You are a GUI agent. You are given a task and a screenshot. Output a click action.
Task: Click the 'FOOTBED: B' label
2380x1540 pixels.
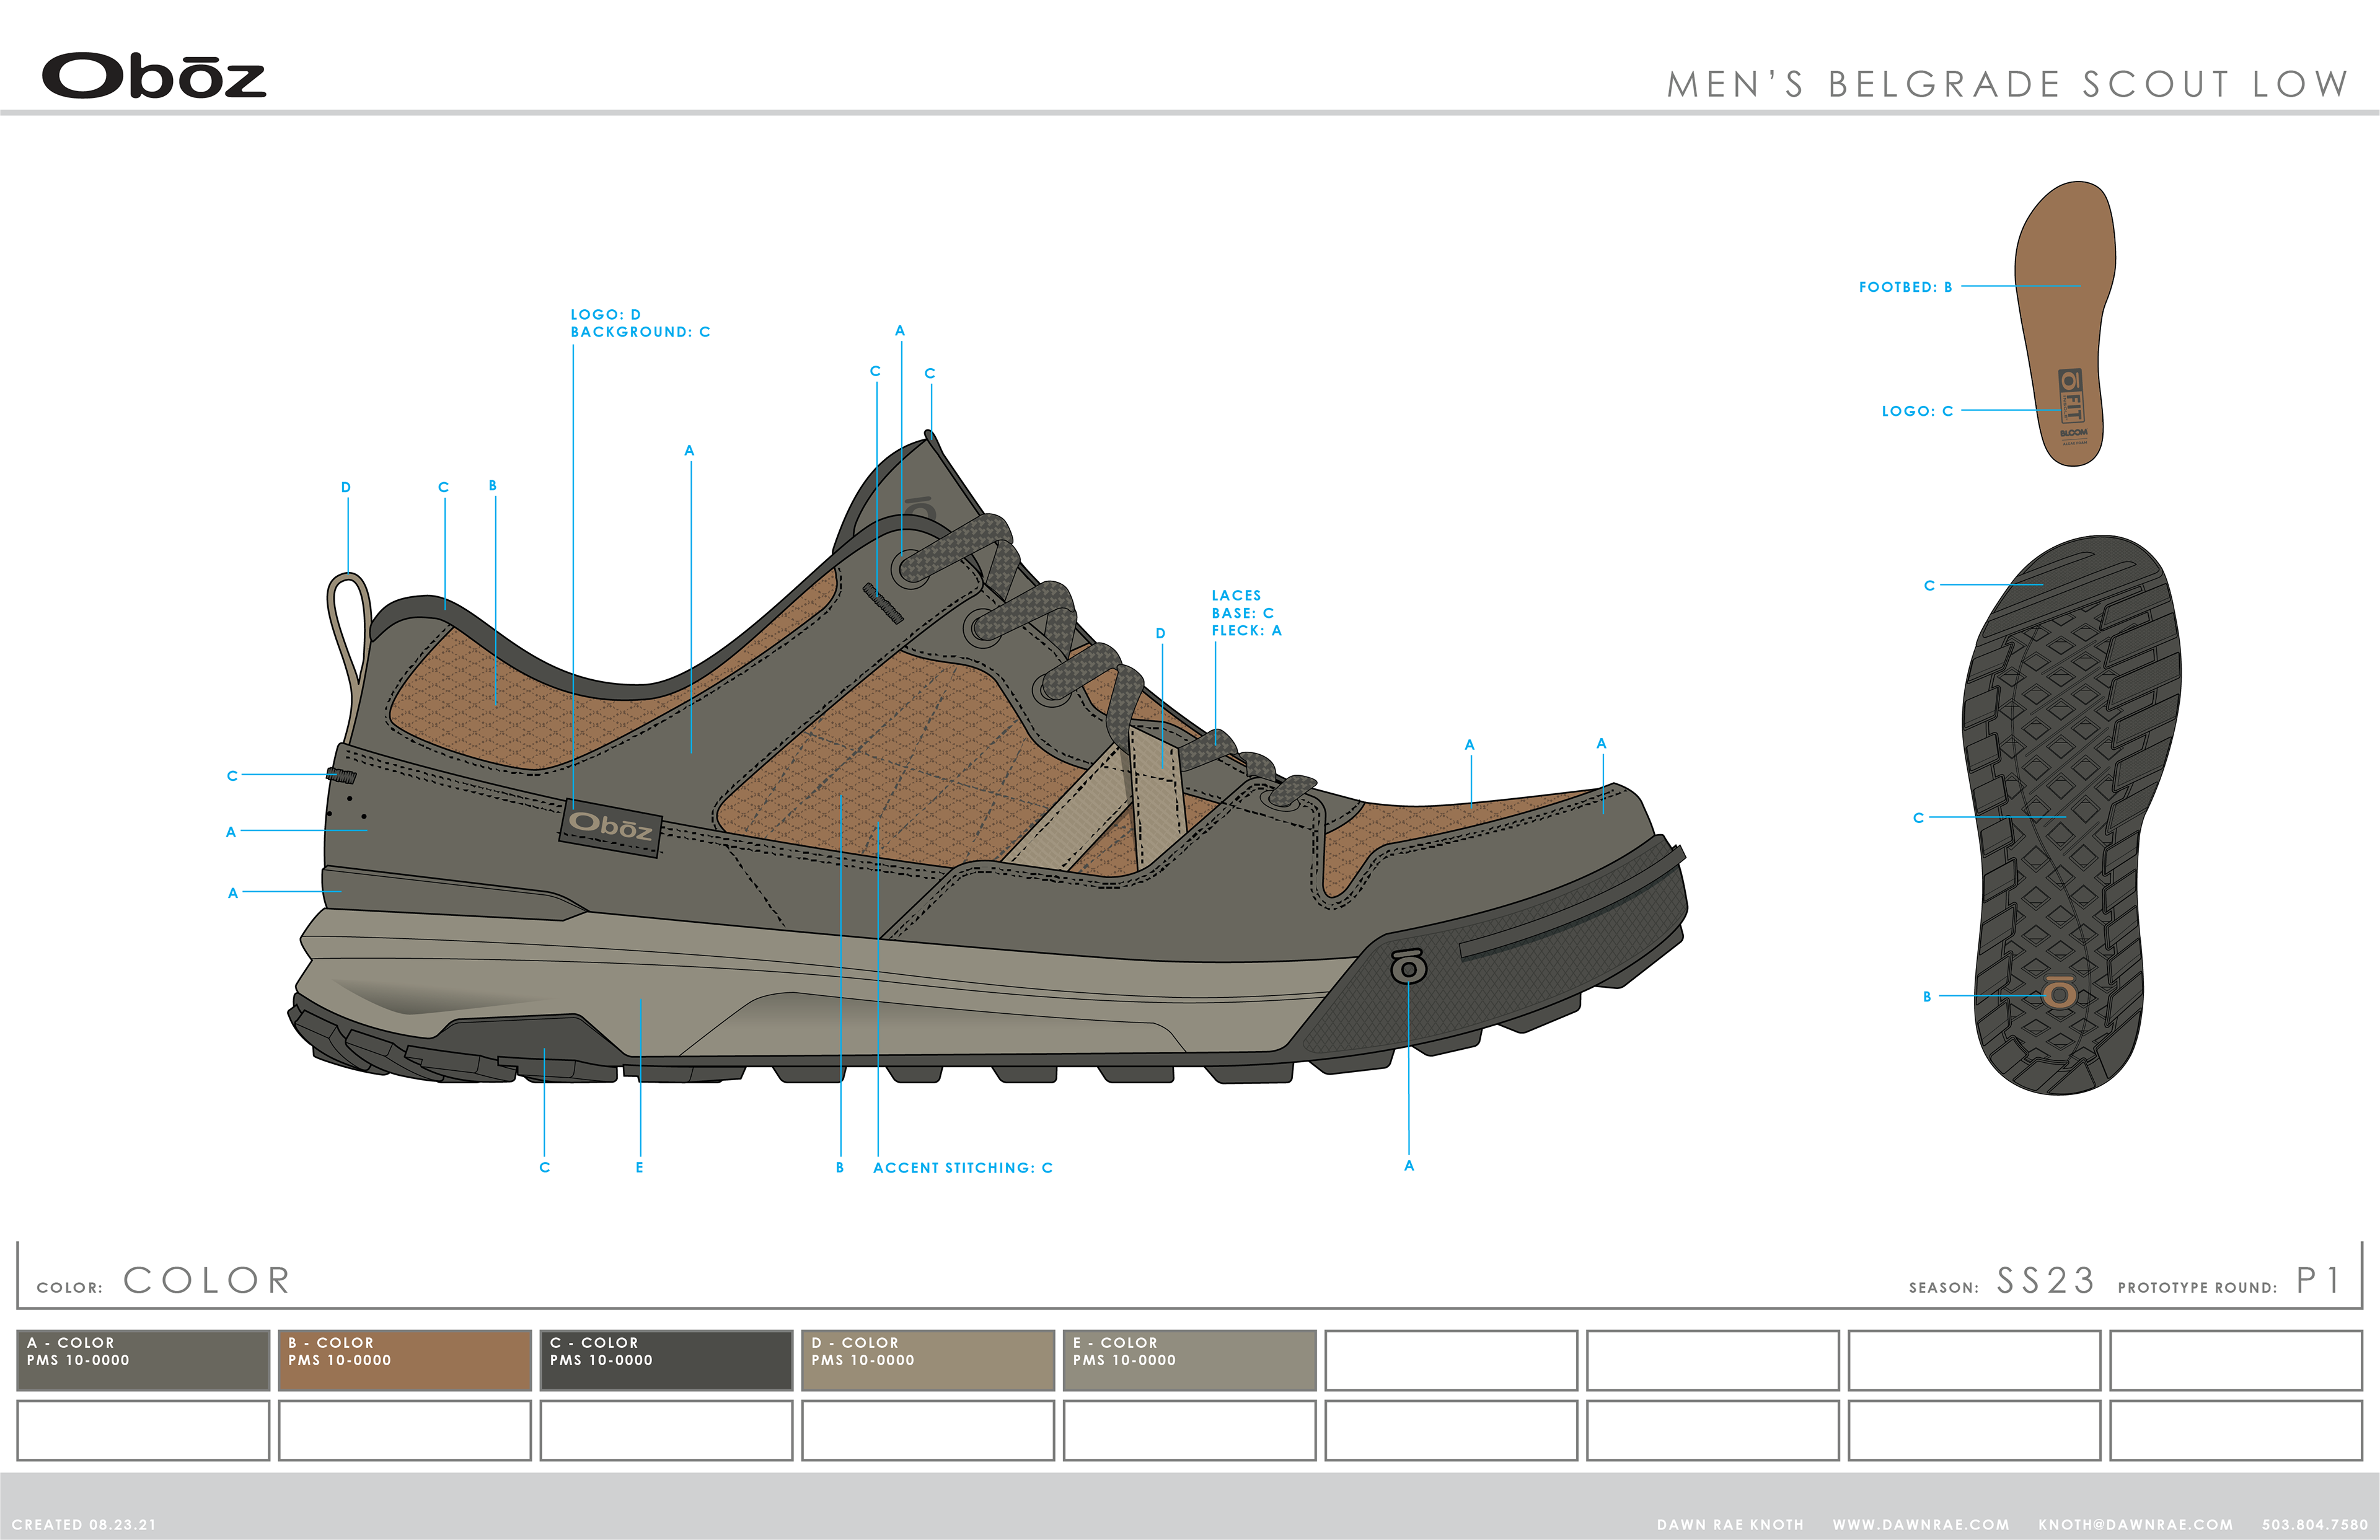[x=1906, y=287]
